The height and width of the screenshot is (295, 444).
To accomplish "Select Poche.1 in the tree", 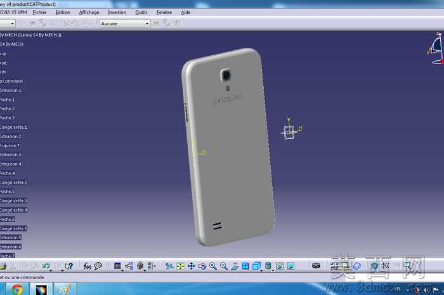I will (x=7, y=100).
